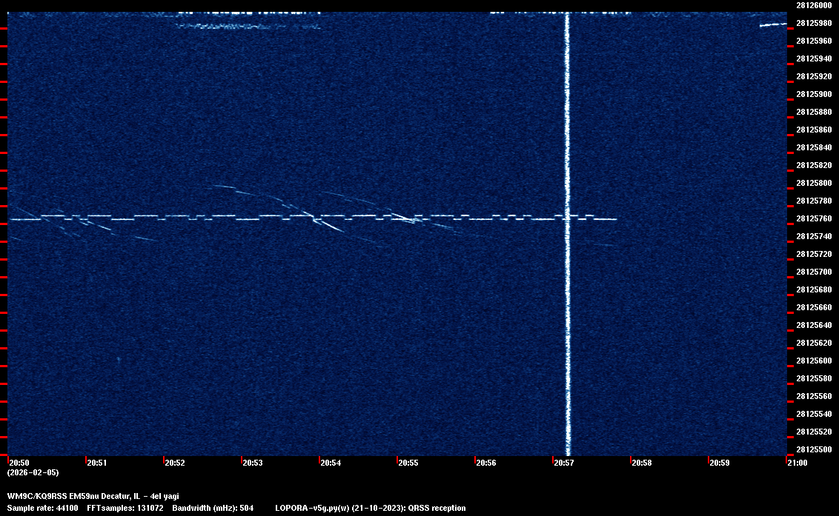Click the 28125900 frequency label

tap(813, 94)
